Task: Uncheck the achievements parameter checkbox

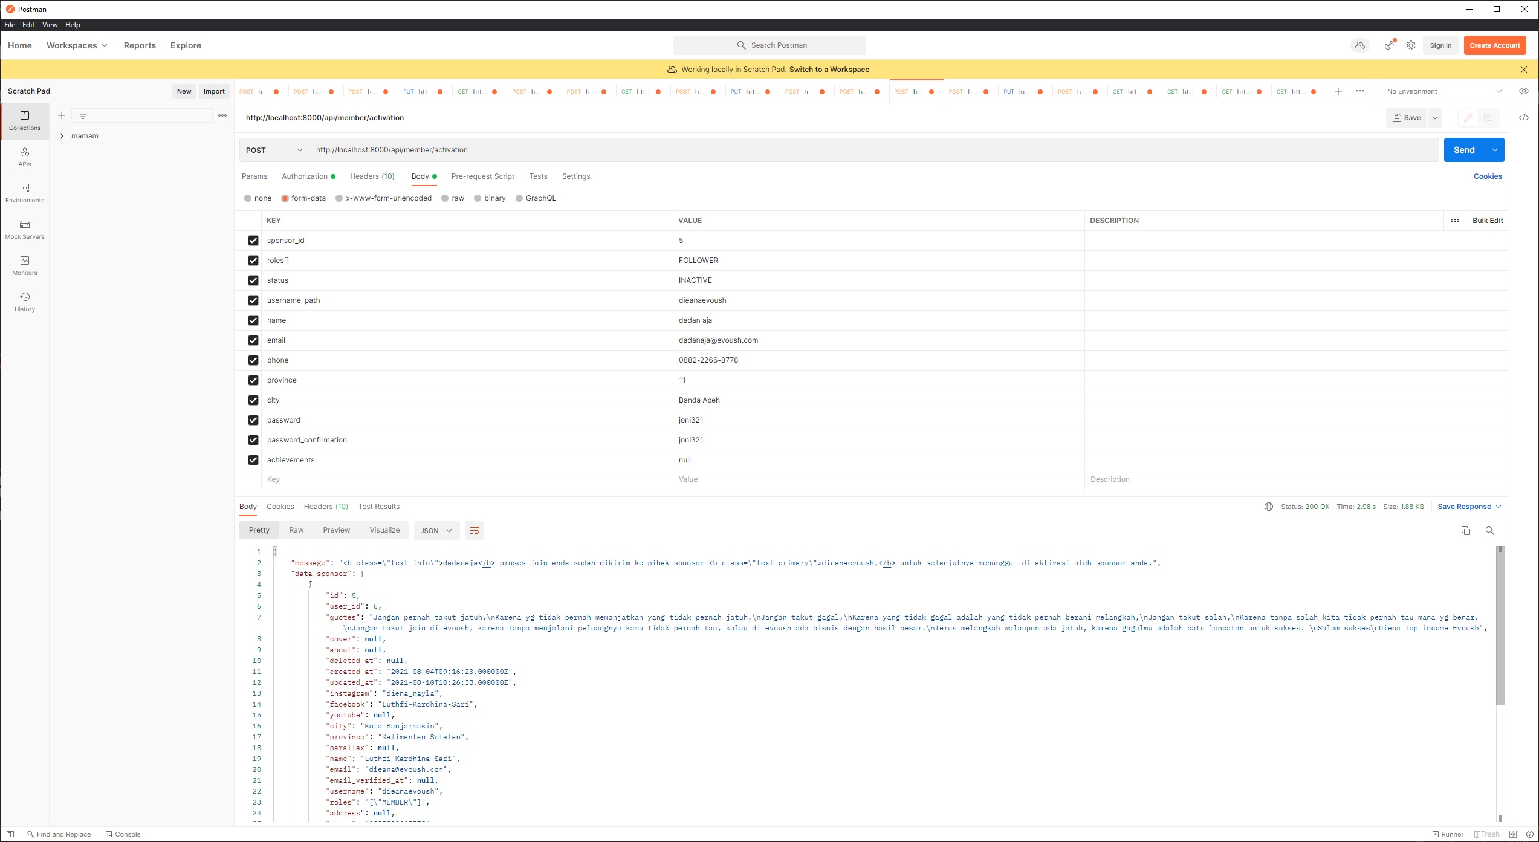Action: click(253, 460)
